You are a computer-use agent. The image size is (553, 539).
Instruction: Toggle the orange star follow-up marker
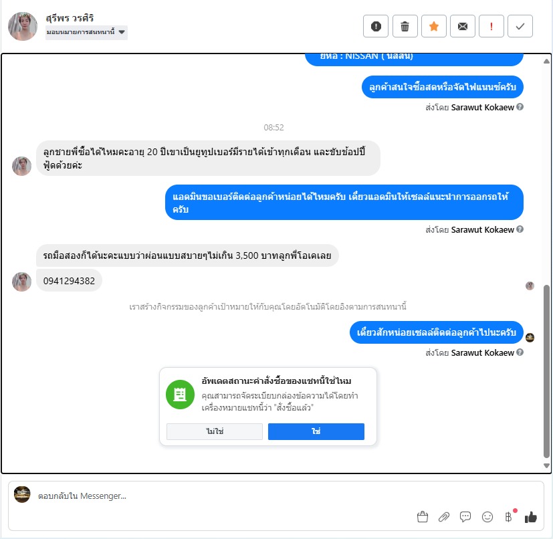tap(434, 26)
